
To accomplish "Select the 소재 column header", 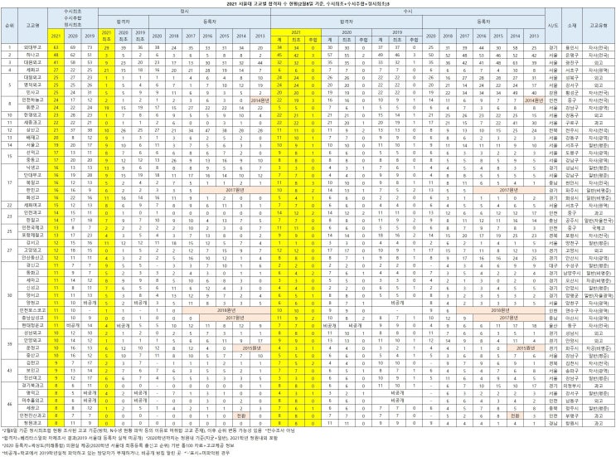I will click(571, 26).
